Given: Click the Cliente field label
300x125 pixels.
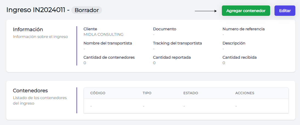Looking at the screenshot, I should click(x=90, y=29).
